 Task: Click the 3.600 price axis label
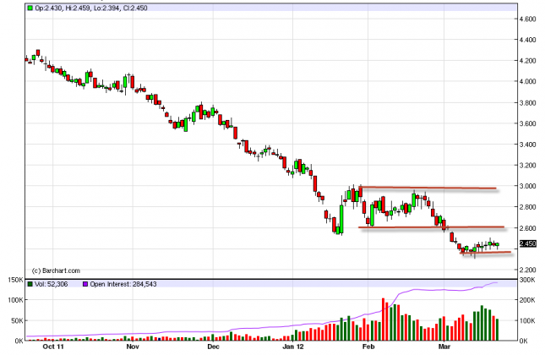point(527,123)
